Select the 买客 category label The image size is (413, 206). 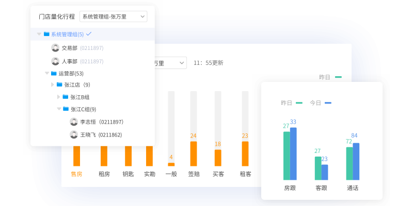coord(218,174)
